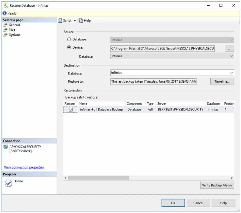Open the Files page icon
The height and width of the screenshot is (213, 241).
point(5,30)
